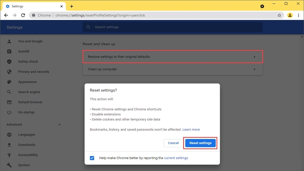Image resolution: width=304 pixels, height=171 pixels.
Task: Click the On startup power icon
Action: (9, 112)
